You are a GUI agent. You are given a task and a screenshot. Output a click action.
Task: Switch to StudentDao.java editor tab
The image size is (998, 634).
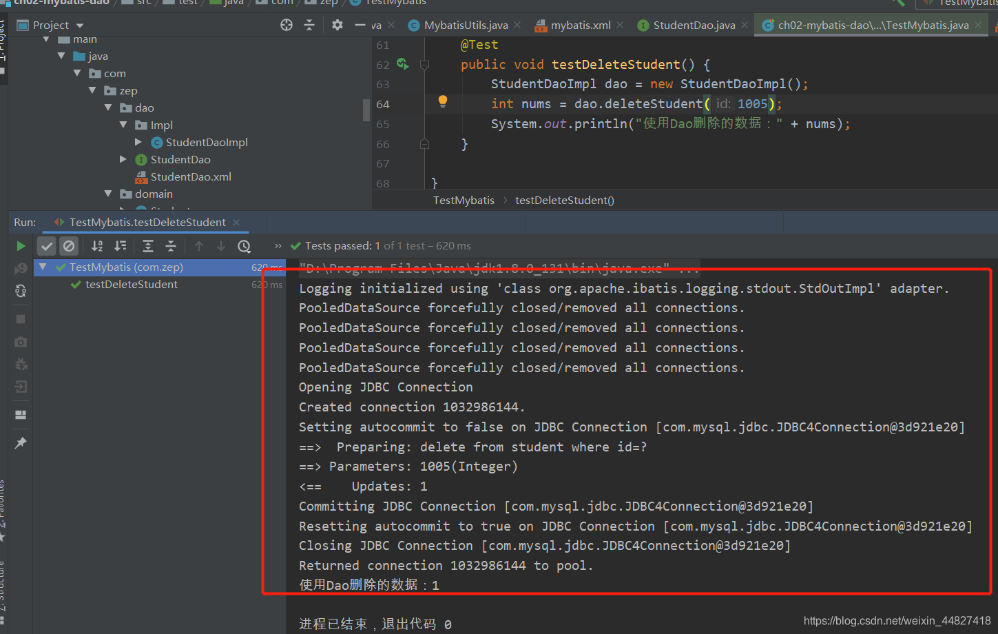[694, 25]
